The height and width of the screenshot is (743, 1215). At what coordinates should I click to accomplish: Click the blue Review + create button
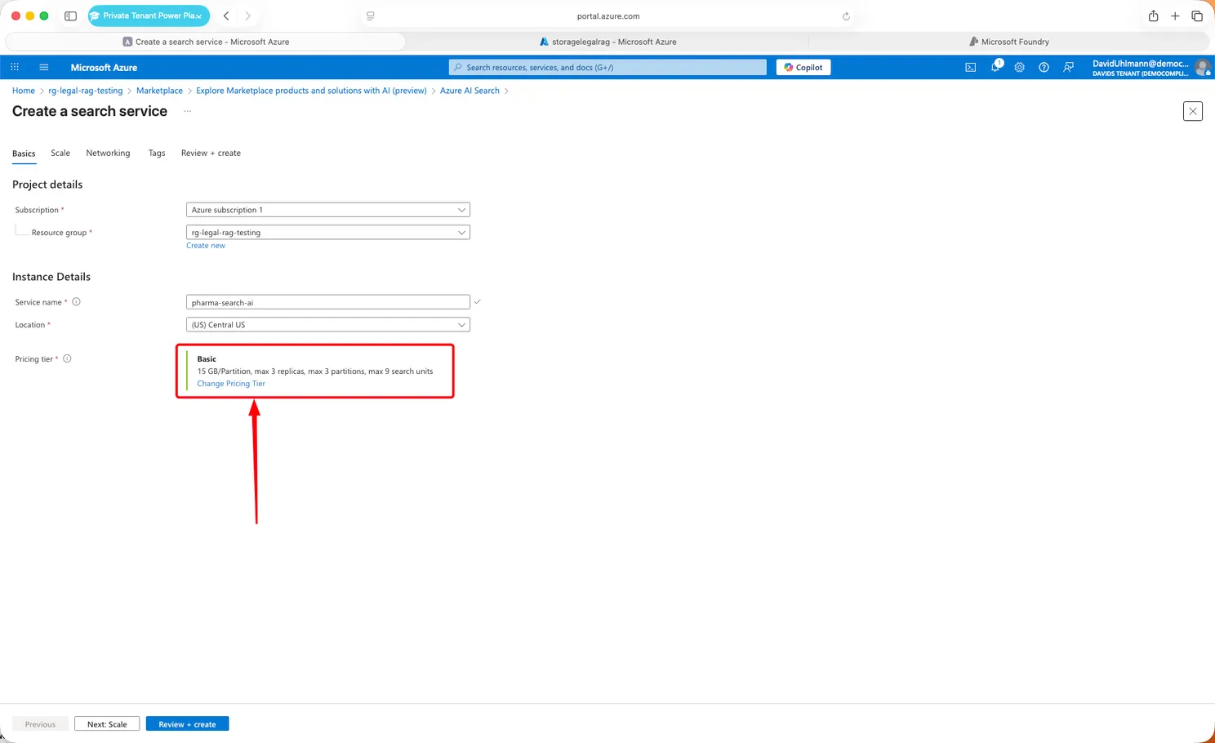pyautogui.click(x=187, y=724)
